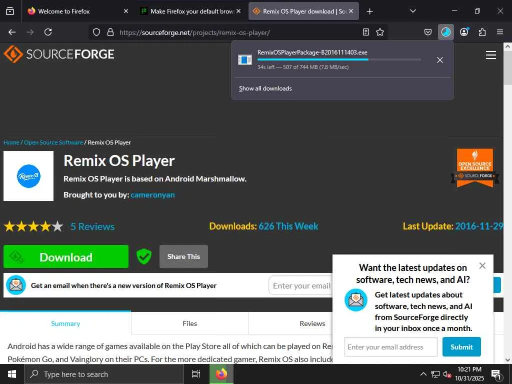This screenshot has height=384, width=512.
Task: Focus the new version email input field
Action: (300, 285)
